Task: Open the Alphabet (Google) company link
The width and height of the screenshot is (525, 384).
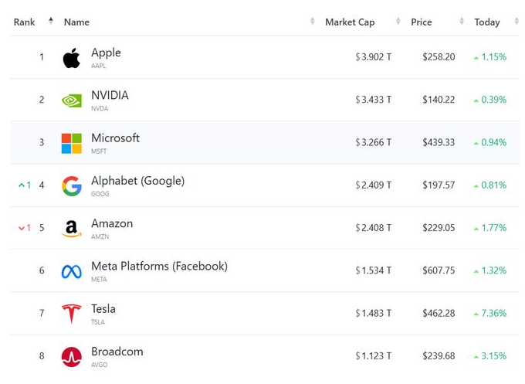Action: (x=137, y=181)
